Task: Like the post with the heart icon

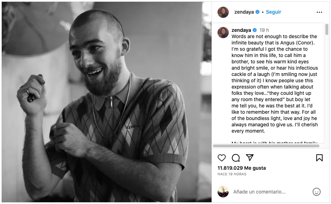Action: (222, 158)
